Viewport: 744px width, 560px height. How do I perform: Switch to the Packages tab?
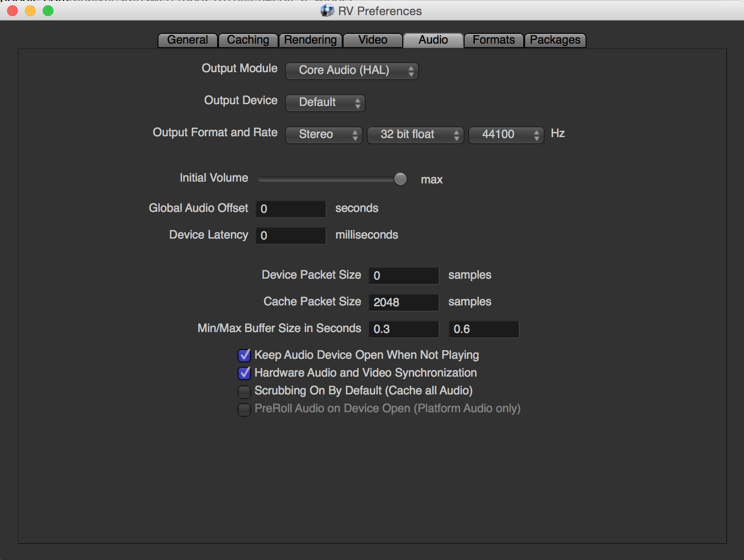click(555, 40)
